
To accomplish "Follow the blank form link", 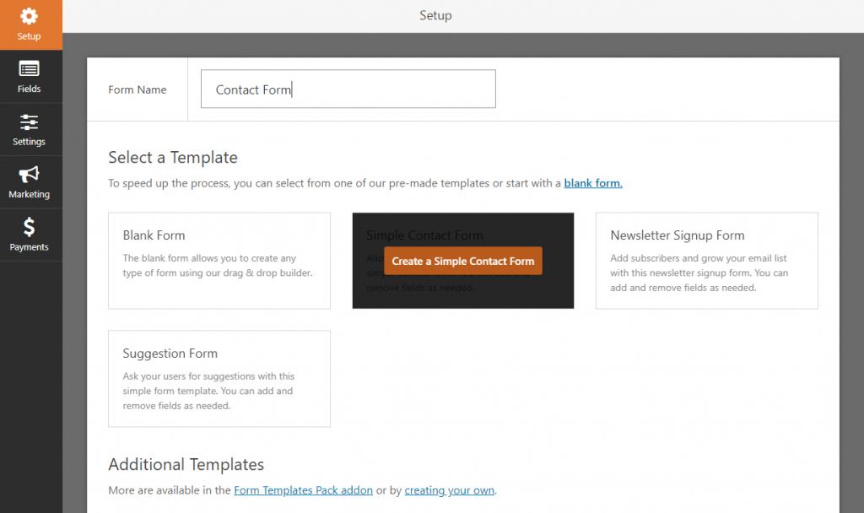I will [x=593, y=183].
